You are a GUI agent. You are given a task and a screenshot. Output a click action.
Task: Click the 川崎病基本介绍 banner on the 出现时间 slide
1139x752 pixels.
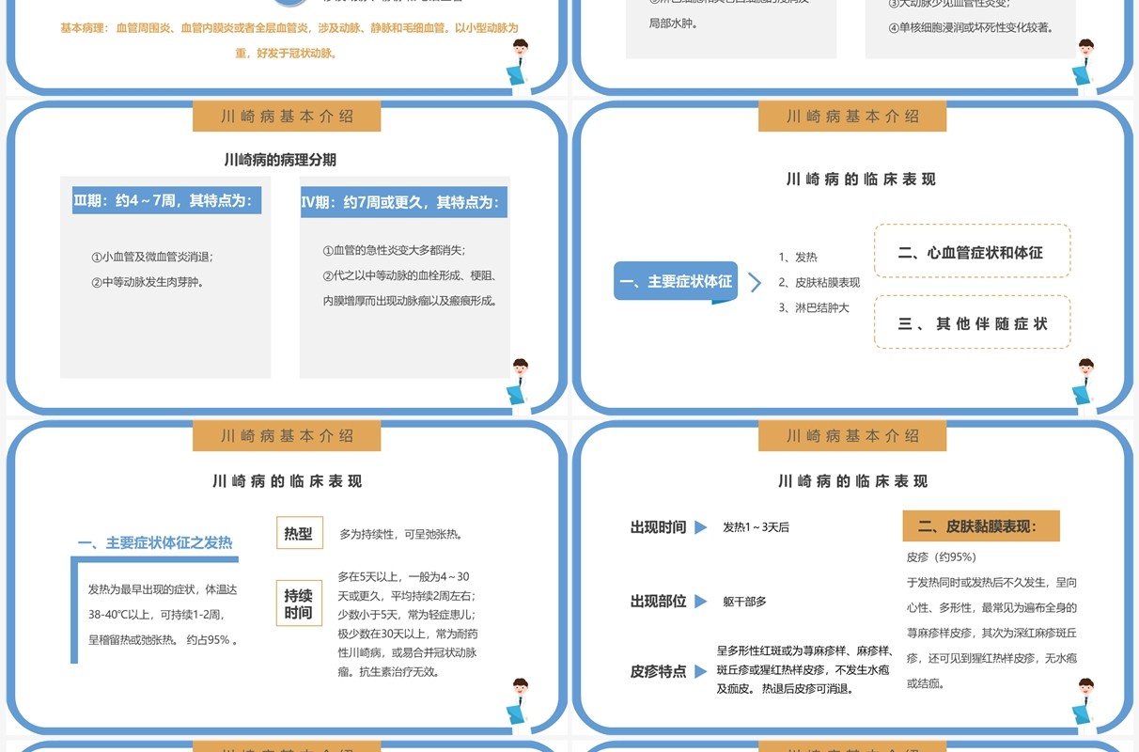[x=852, y=436]
